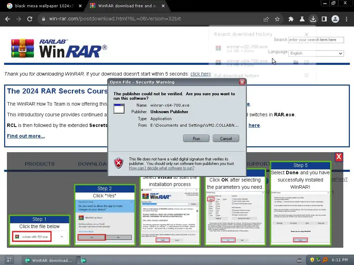Toggle the browser side panel icon
This screenshot has height=265, width=354.
pyautogui.click(x=324, y=19)
